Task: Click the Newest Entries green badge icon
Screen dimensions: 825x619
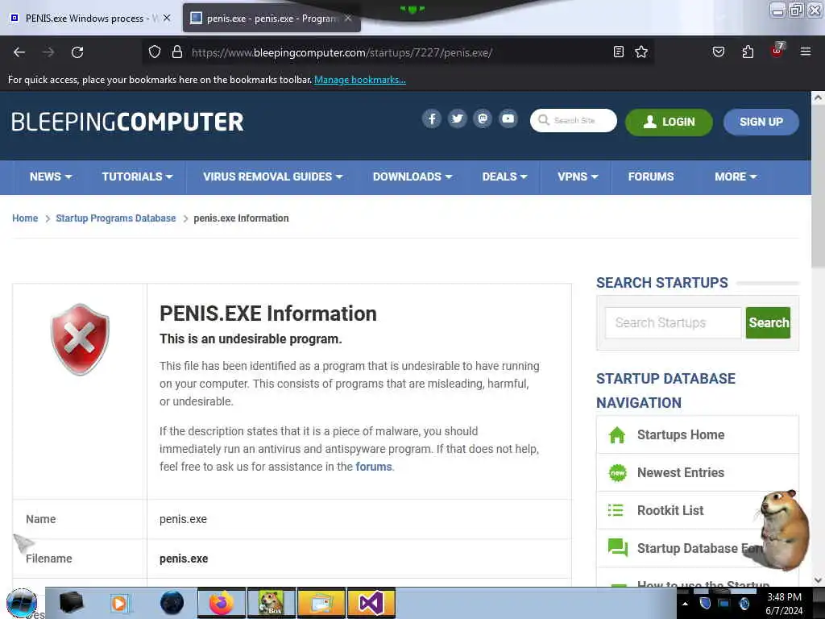Action: (617, 472)
